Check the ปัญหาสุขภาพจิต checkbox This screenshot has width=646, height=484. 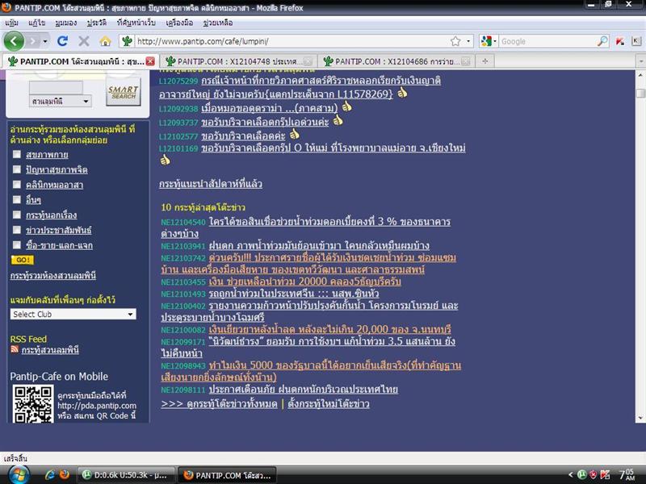(17, 169)
